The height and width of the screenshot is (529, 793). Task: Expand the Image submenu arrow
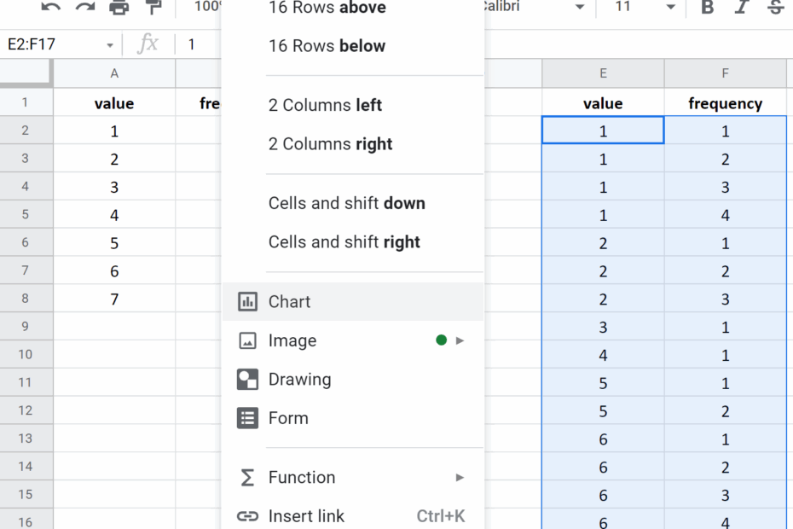click(460, 340)
